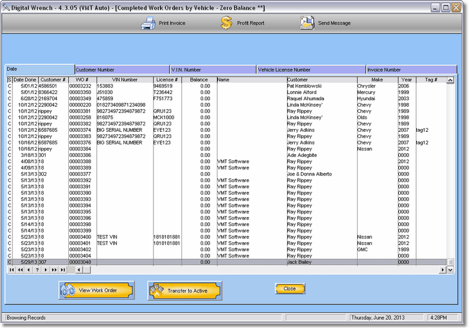
Task: Click the Balance column header
Action: 199,80
